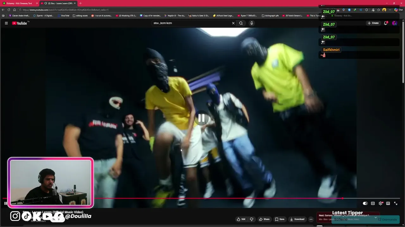Start voice search with the microphone
The height and width of the screenshot is (227, 405).
252,23
